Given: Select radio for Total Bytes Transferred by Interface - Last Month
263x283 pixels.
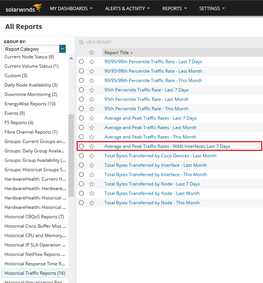Looking at the screenshot, I should coord(82,165).
